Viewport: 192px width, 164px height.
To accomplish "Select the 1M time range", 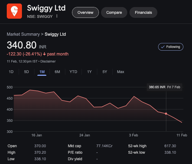I will click(42, 72).
